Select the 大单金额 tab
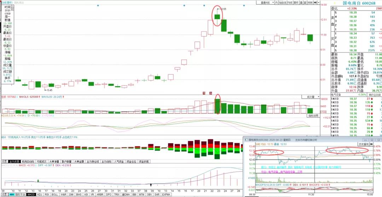382x197 pixels. (x=79, y=161)
